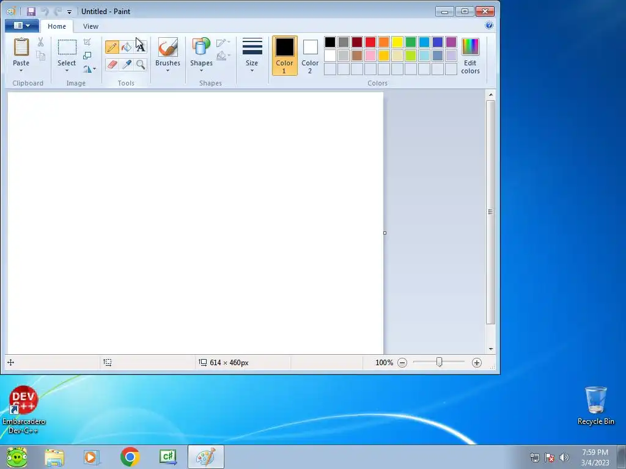626x469 pixels.
Task: Expand the Brushes dropdown arrow
Action: [168, 71]
